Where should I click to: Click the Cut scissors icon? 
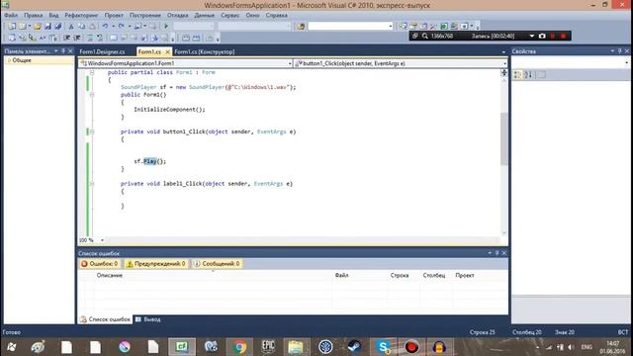71,27
